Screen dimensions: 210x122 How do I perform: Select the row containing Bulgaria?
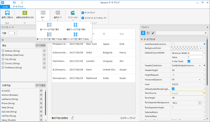(x=94, y=53)
